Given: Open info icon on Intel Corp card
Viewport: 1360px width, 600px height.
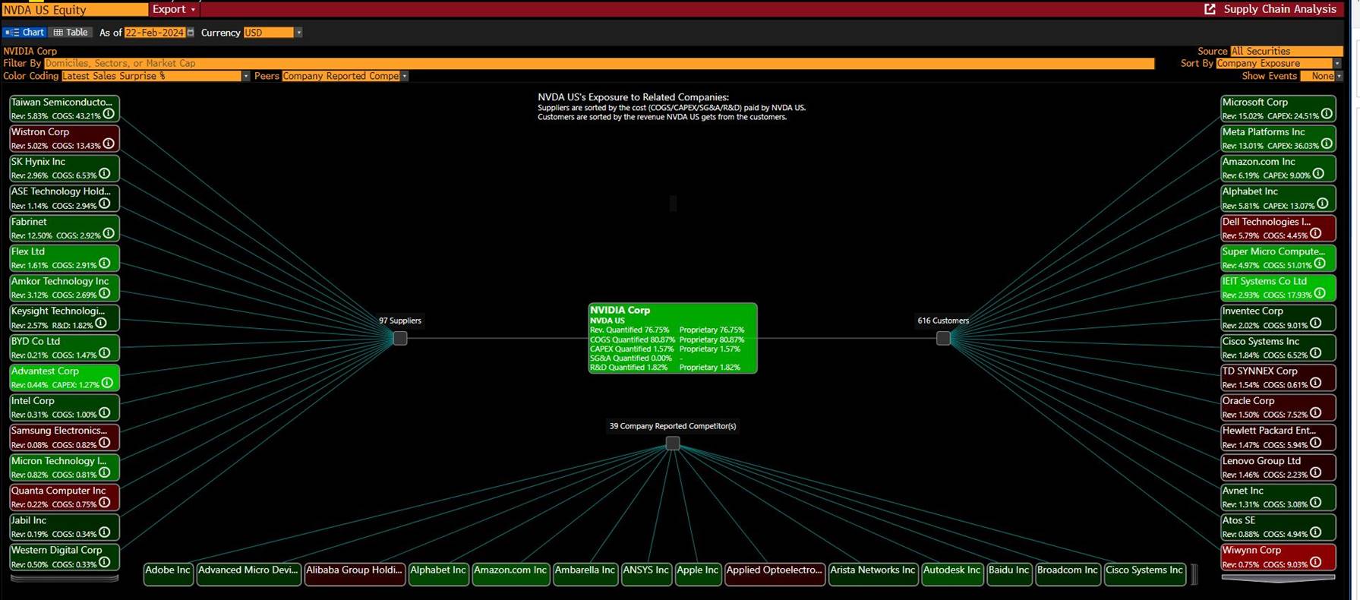Looking at the screenshot, I should click(x=105, y=412).
